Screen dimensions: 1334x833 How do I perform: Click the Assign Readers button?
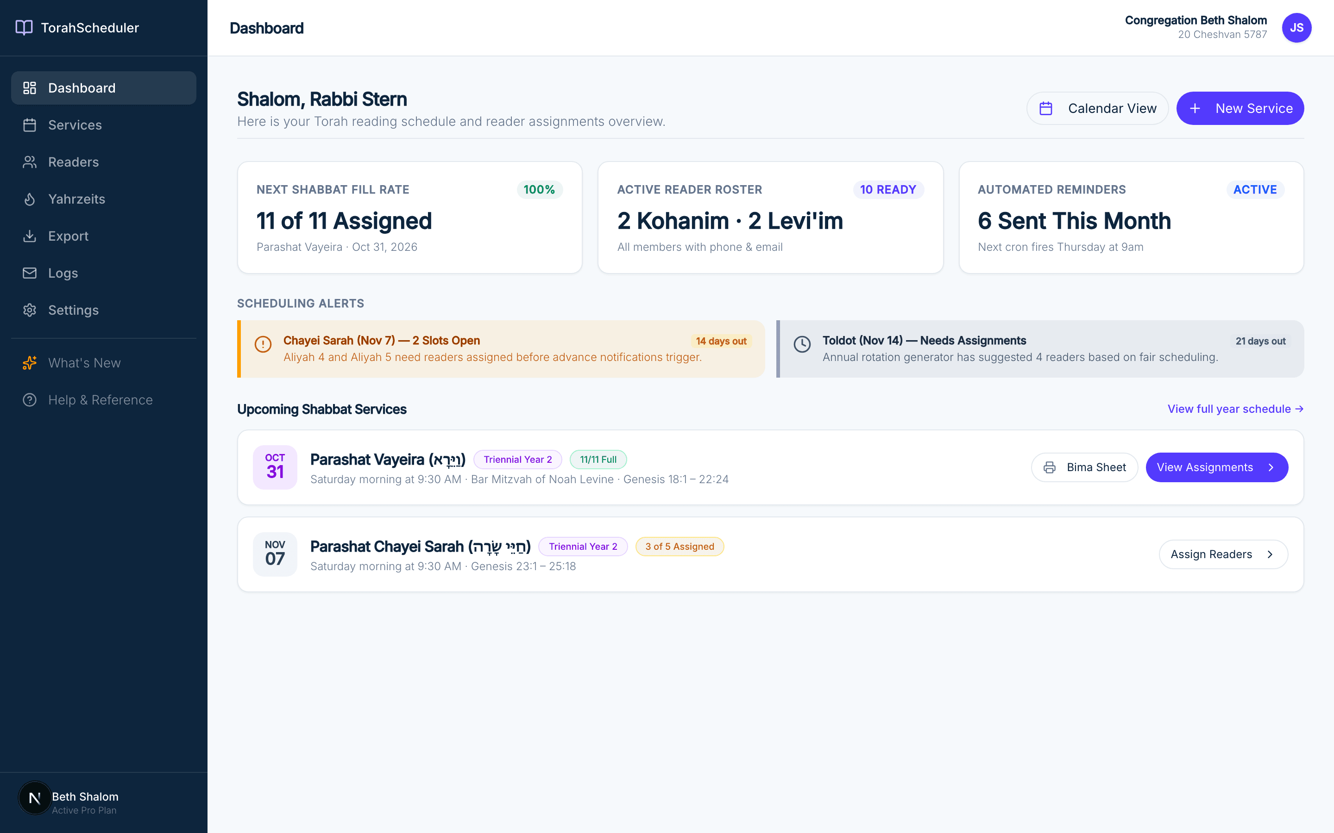pos(1223,554)
